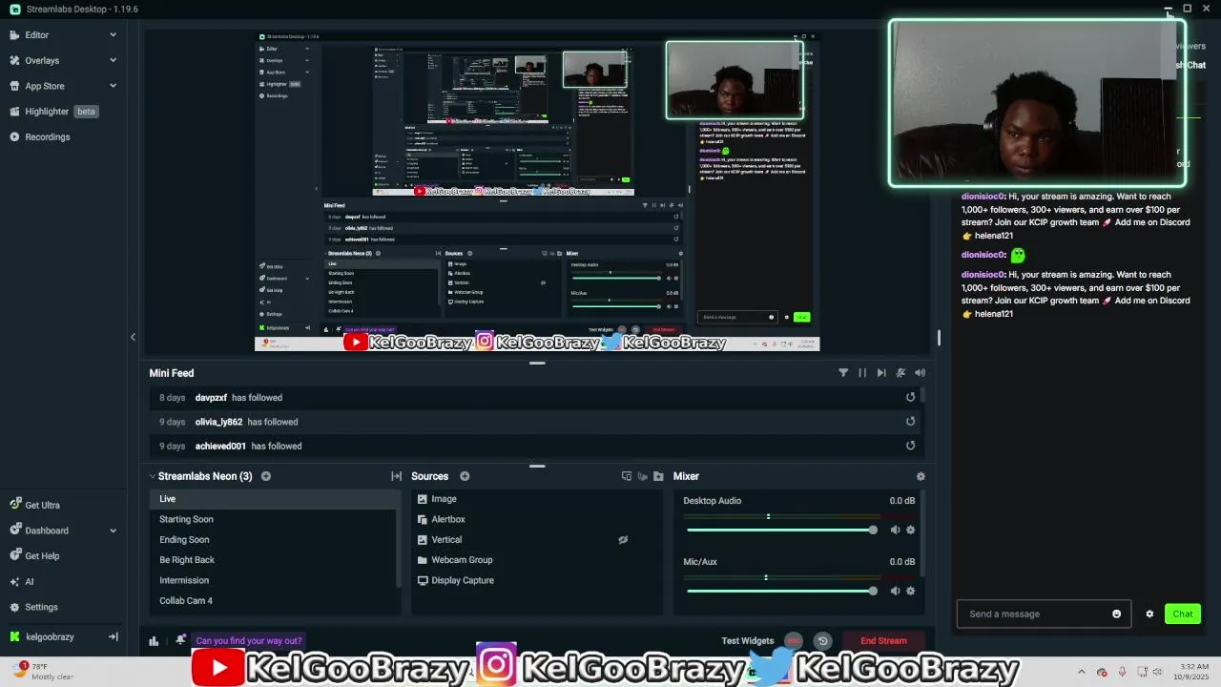Toggle the replay buffer button
Screen dimensions: 1221x687
tap(822, 641)
